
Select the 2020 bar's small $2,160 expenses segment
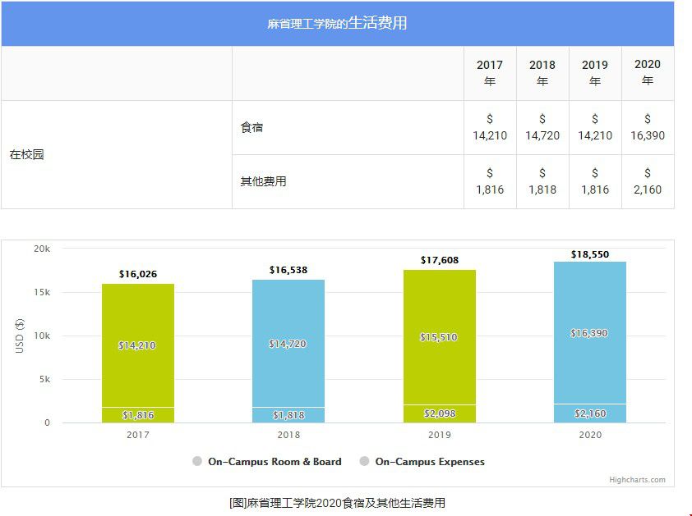click(589, 413)
